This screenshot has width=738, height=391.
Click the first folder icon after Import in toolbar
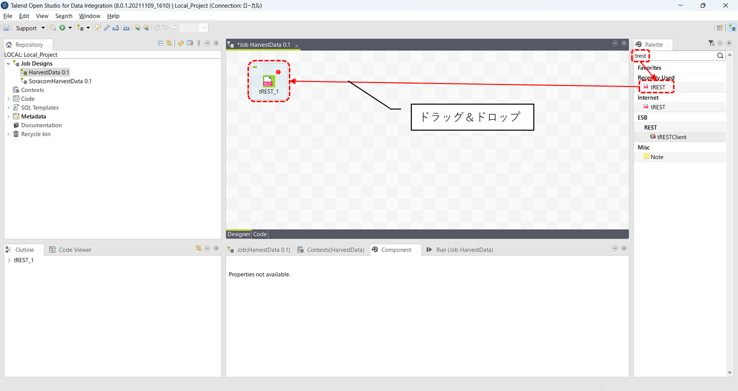tap(138, 28)
